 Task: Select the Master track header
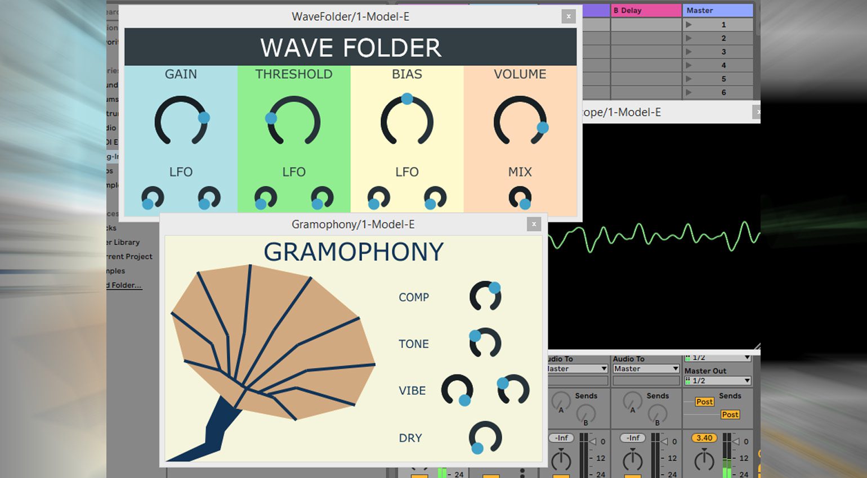coord(718,10)
